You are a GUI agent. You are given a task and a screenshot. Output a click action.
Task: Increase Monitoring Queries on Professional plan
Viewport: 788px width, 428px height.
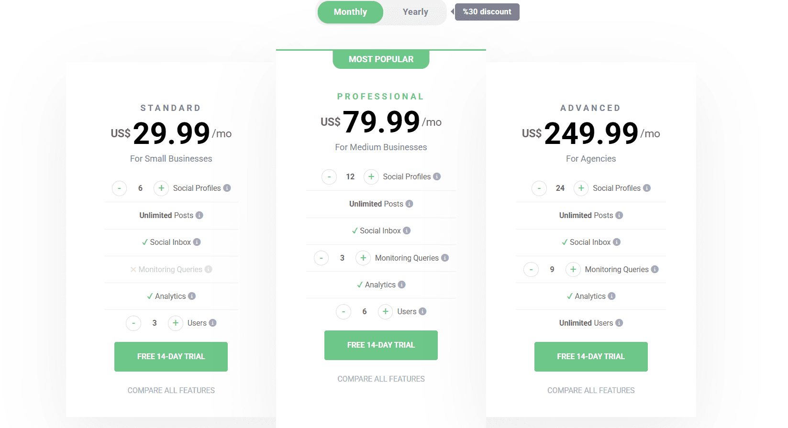click(x=363, y=258)
